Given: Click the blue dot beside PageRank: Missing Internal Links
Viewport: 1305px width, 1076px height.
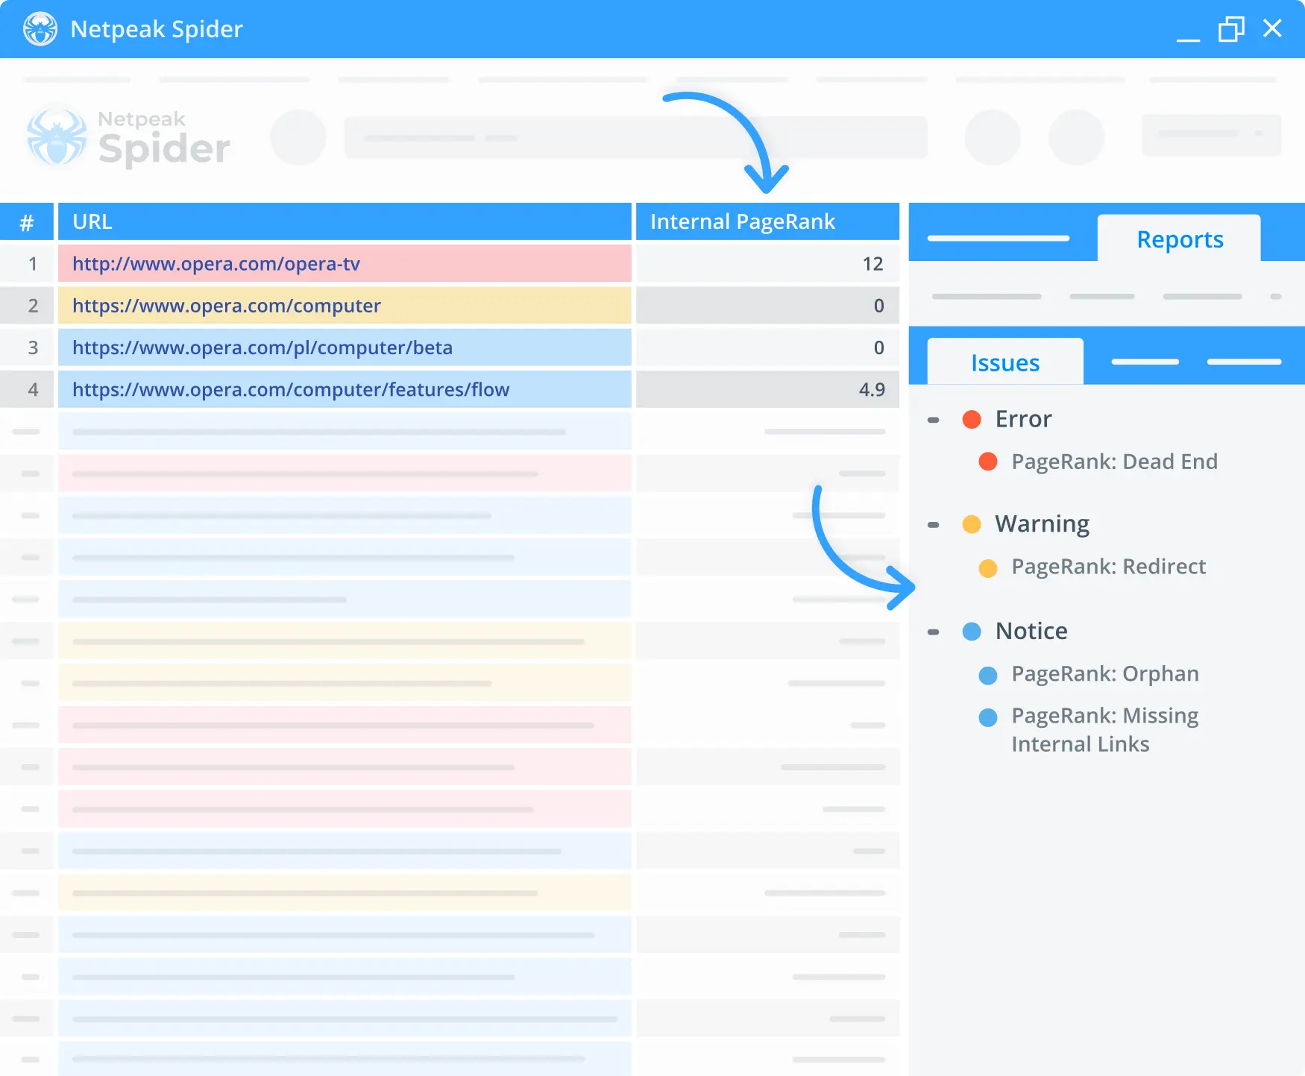Looking at the screenshot, I should (x=988, y=717).
